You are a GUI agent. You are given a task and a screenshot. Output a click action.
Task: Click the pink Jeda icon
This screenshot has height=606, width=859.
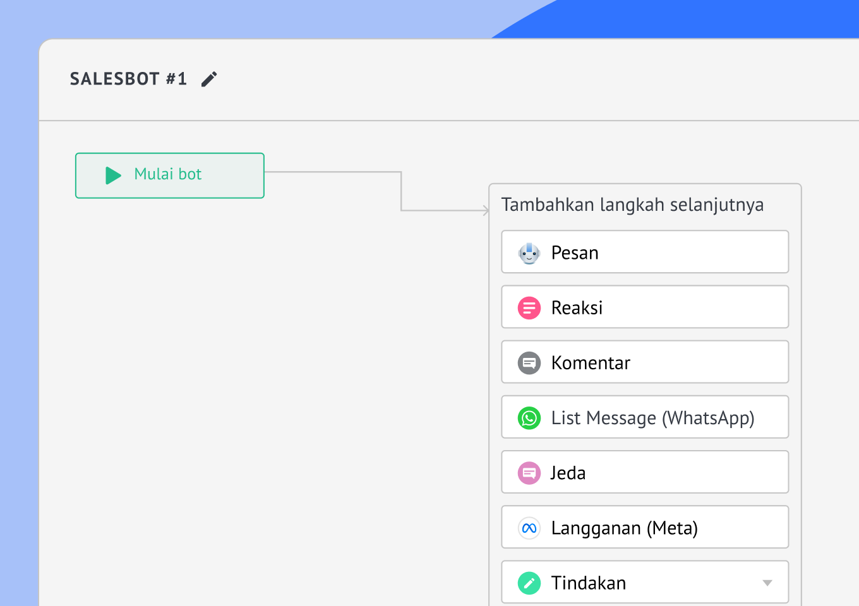529,473
